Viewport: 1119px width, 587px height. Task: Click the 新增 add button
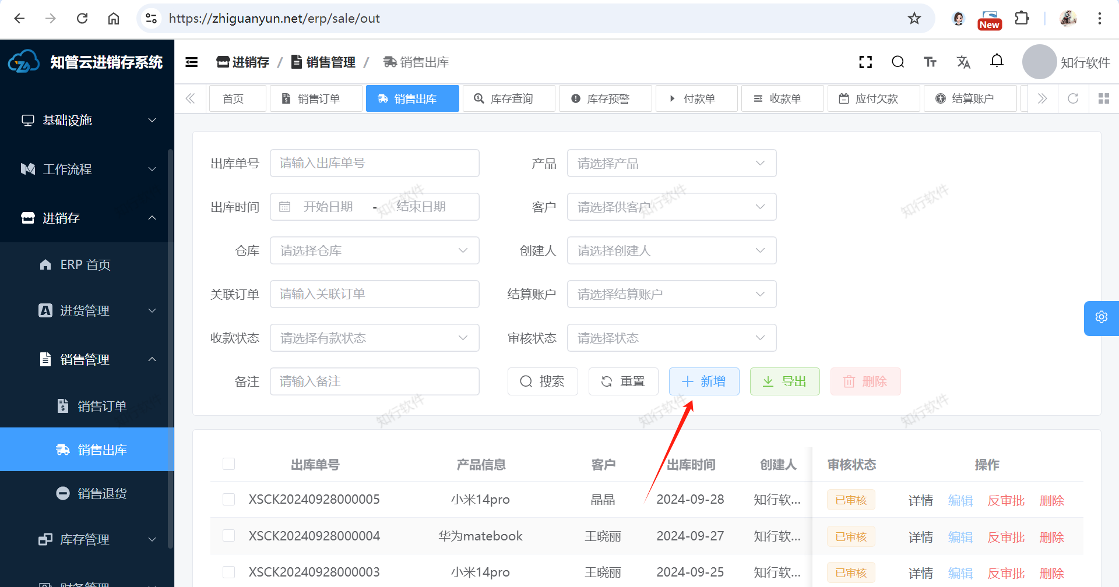(x=704, y=381)
